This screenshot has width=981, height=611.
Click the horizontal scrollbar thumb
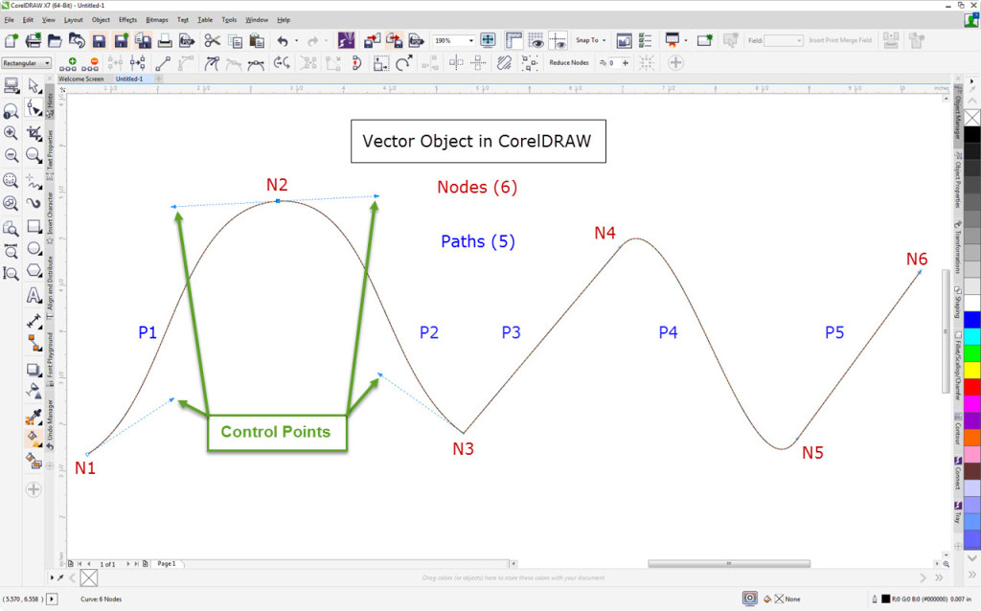tap(729, 563)
